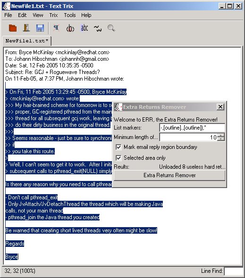Click the 'pthread_join the Java thread you created' line
The width and height of the screenshot is (245, 278).
point(52,217)
